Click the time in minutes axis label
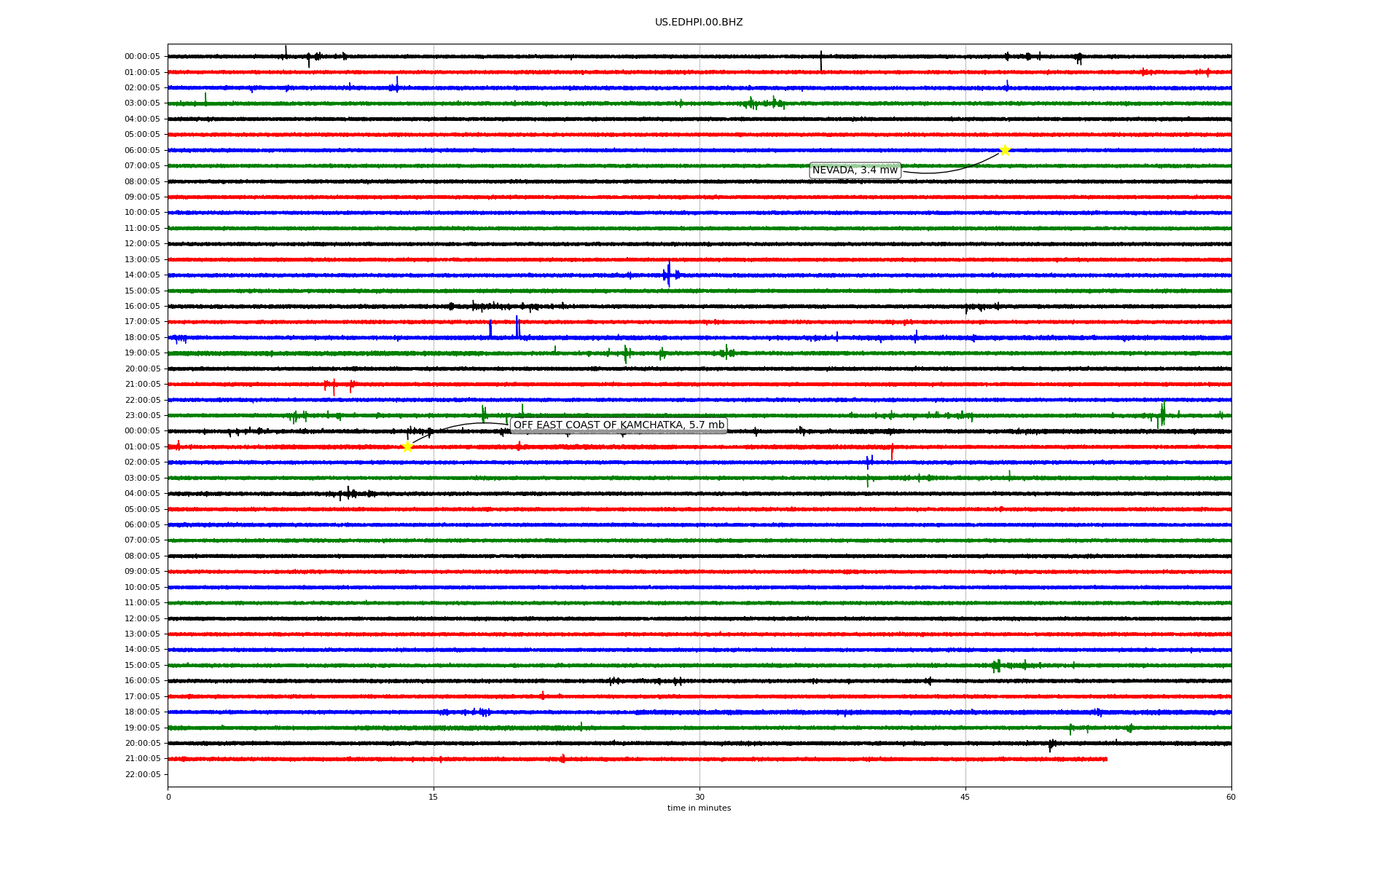This screenshot has width=1399, height=874. coord(699,808)
